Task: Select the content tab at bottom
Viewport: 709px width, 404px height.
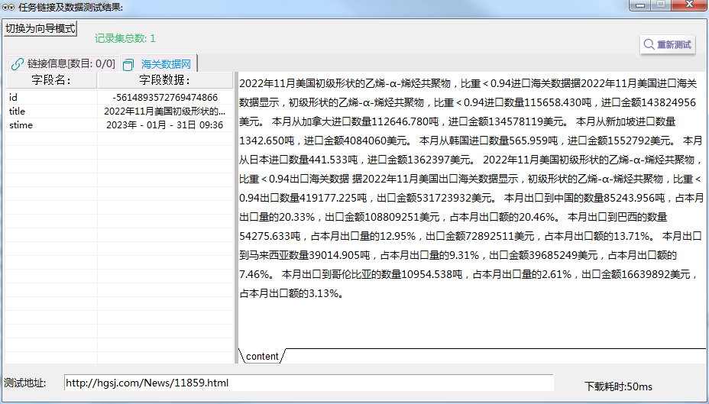Action: pos(262,356)
